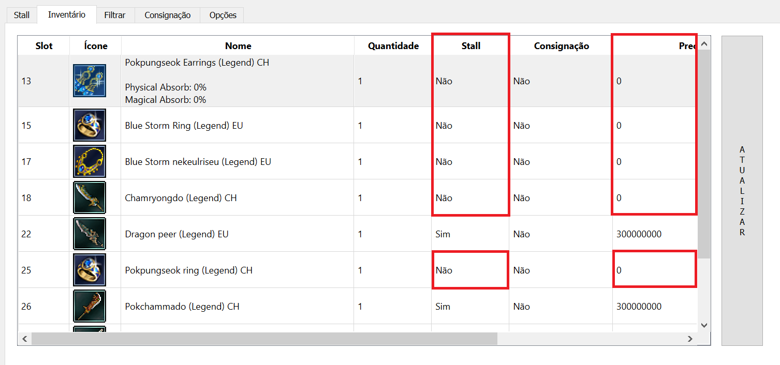Click the horizontal scrollbar left arrow
This screenshot has width=780, height=365.
[25, 339]
